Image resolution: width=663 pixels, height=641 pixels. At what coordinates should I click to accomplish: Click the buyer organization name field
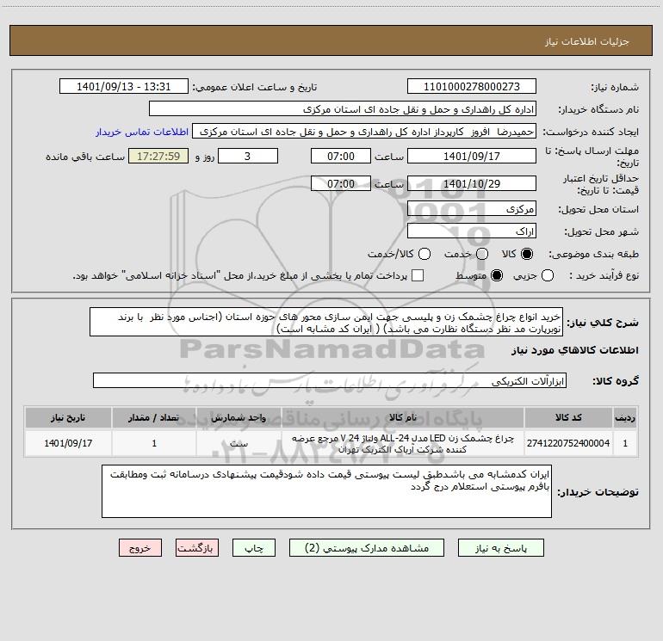(343, 109)
